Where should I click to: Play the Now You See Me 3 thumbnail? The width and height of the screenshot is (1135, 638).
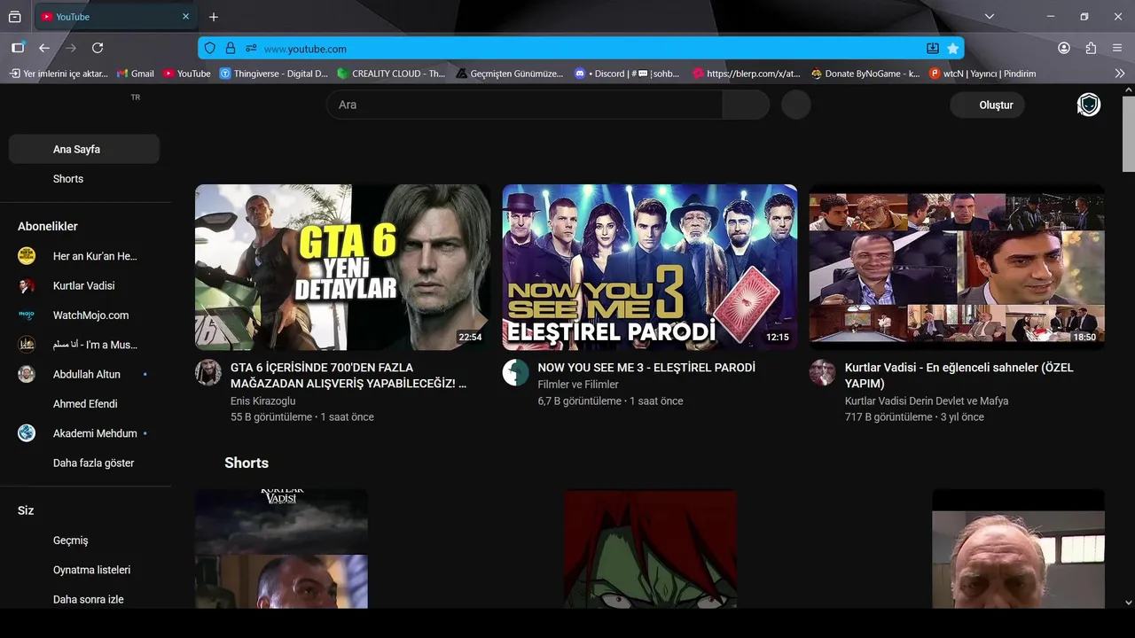point(650,267)
